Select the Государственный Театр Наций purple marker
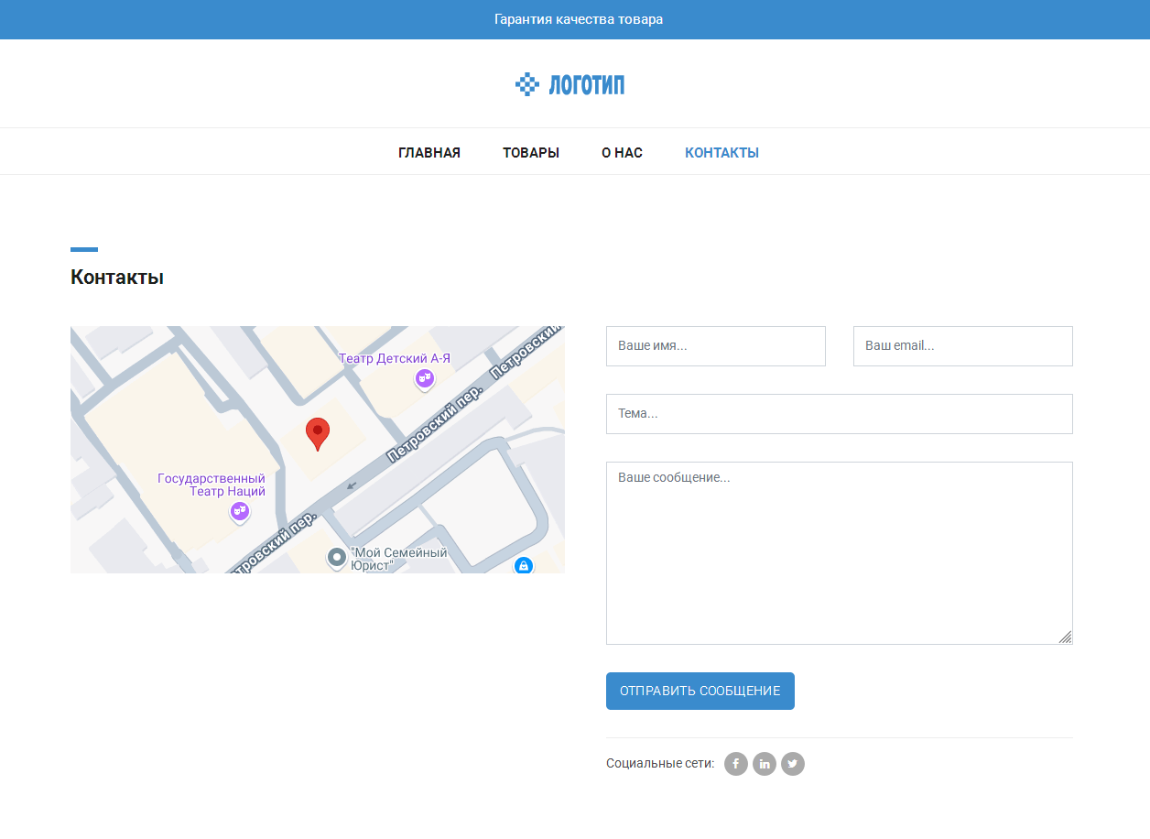Screen dimensions: 1150x839 tap(240, 511)
